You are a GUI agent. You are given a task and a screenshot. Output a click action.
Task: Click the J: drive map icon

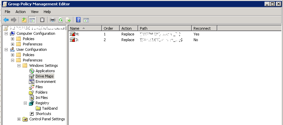[x=72, y=40]
